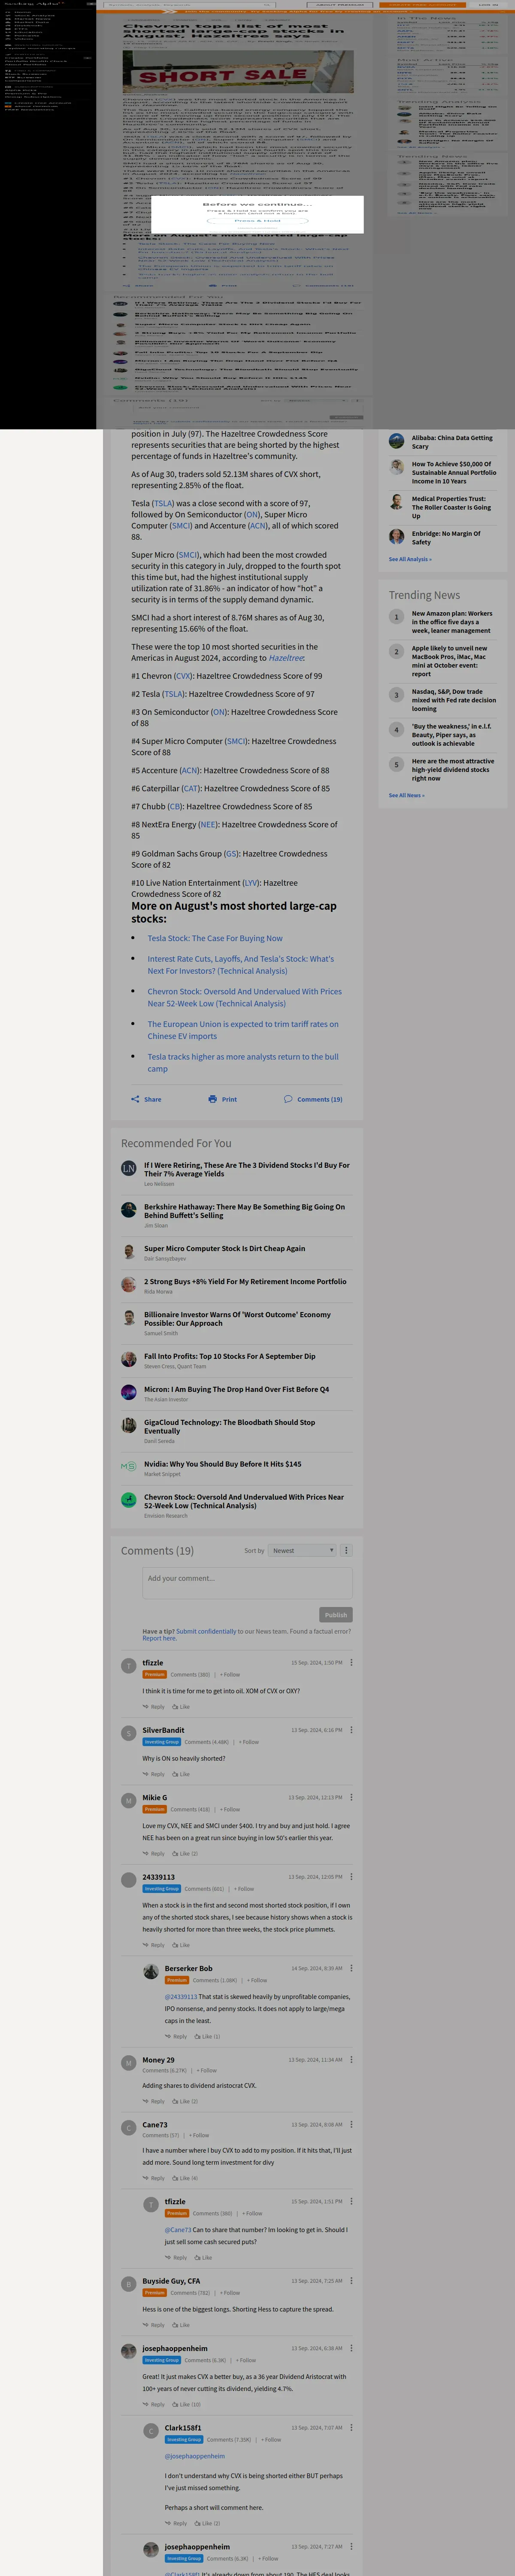This screenshot has height=2576, width=515.
Task: Follow Money 29
Action: (x=206, y=2071)
